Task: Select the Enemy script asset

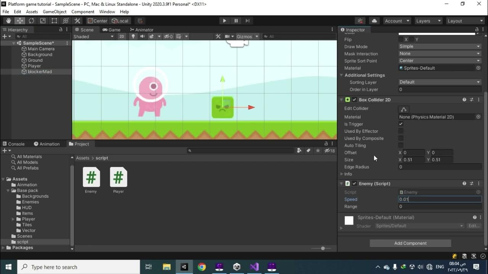Action: 91,180
